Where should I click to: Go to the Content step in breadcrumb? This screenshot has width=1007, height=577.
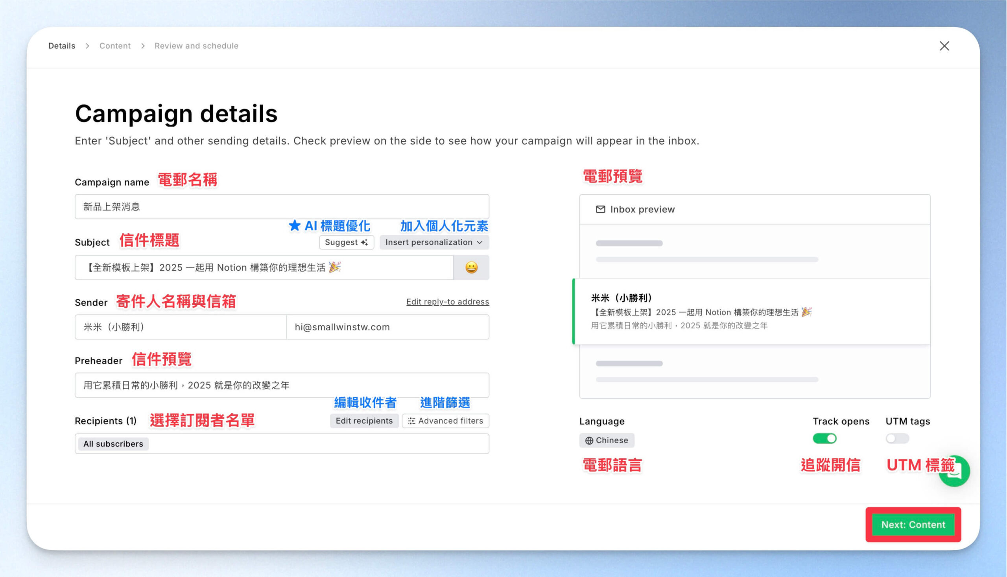coord(115,46)
